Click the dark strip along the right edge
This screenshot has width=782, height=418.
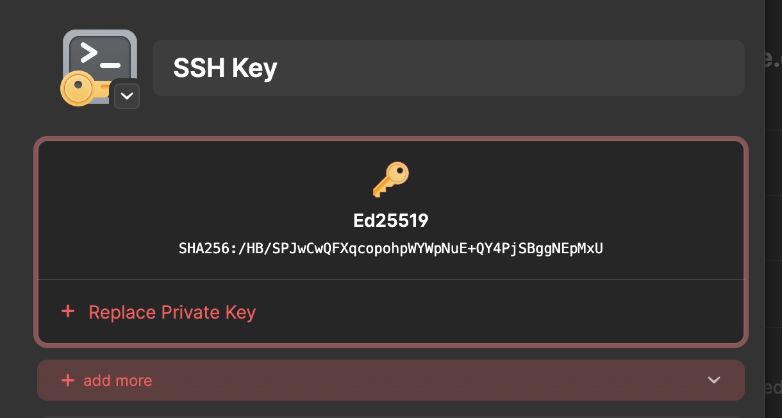(774, 212)
